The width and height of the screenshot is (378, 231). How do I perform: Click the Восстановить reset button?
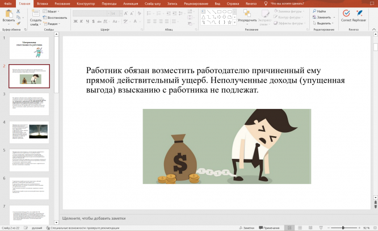pos(56,18)
